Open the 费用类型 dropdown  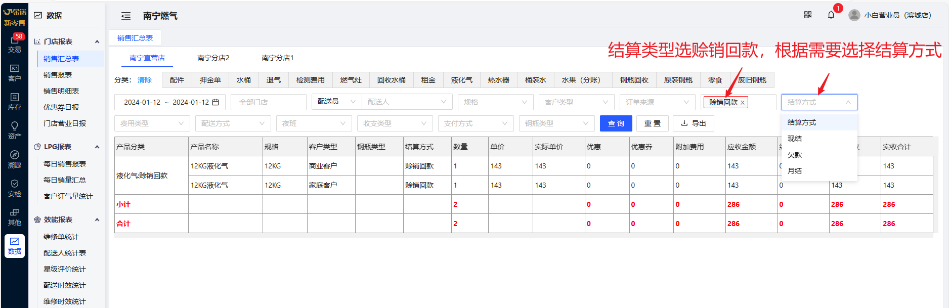click(x=152, y=123)
